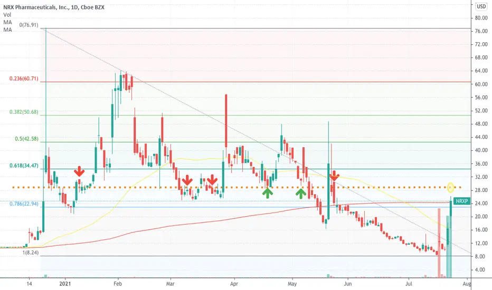The height and width of the screenshot is (290, 492).
Task: Click the 14 date label on time axis
Action: [29, 284]
